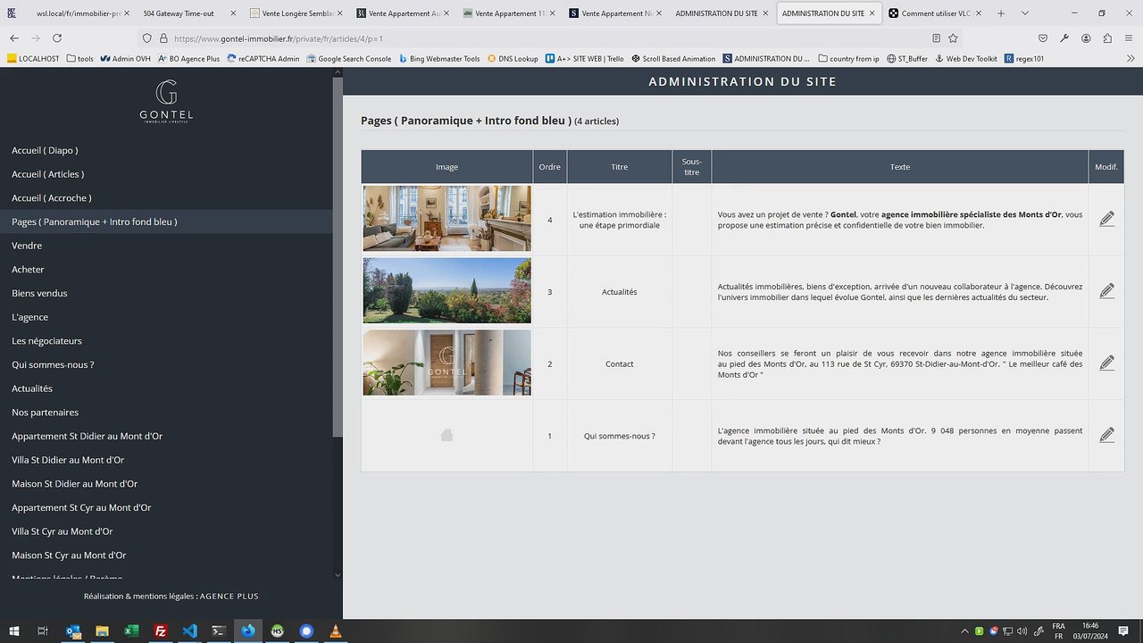The height and width of the screenshot is (643, 1143).
Task: Open the 'Scroll Based Animation' bookmark
Action: [x=673, y=59]
